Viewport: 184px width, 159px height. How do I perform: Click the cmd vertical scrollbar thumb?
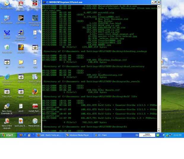(159, 117)
